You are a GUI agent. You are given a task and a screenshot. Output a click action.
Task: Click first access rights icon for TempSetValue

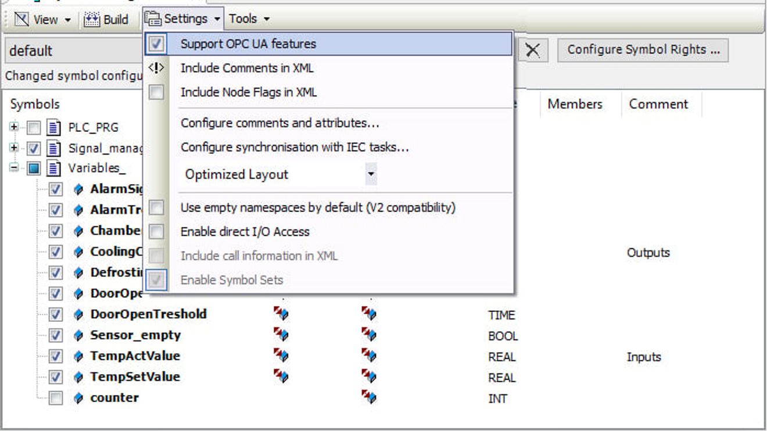[x=281, y=376]
